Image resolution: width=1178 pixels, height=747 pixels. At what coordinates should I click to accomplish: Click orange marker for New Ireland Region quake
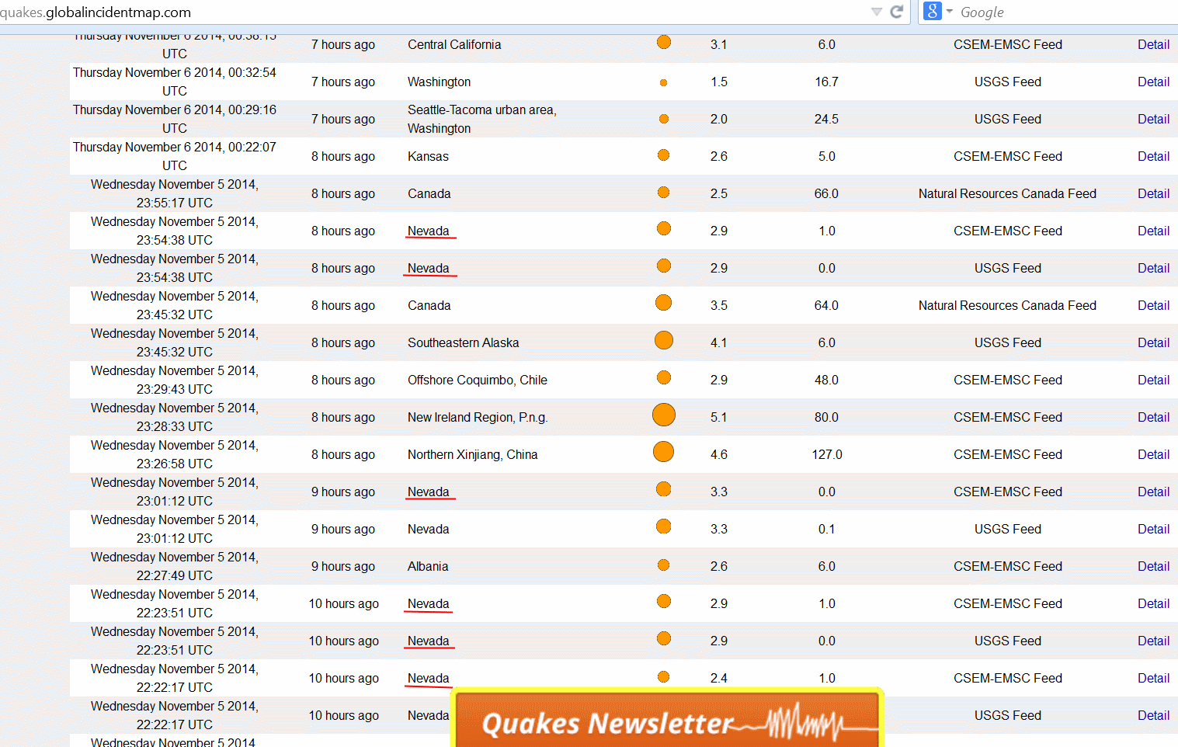pyautogui.click(x=664, y=415)
